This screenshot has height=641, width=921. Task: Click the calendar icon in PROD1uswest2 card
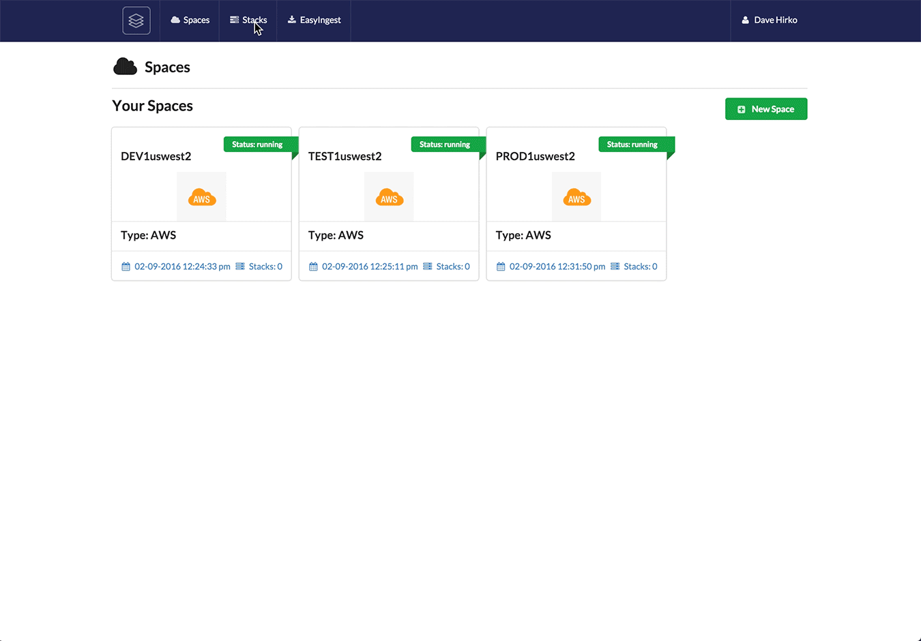[x=501, y=267]
